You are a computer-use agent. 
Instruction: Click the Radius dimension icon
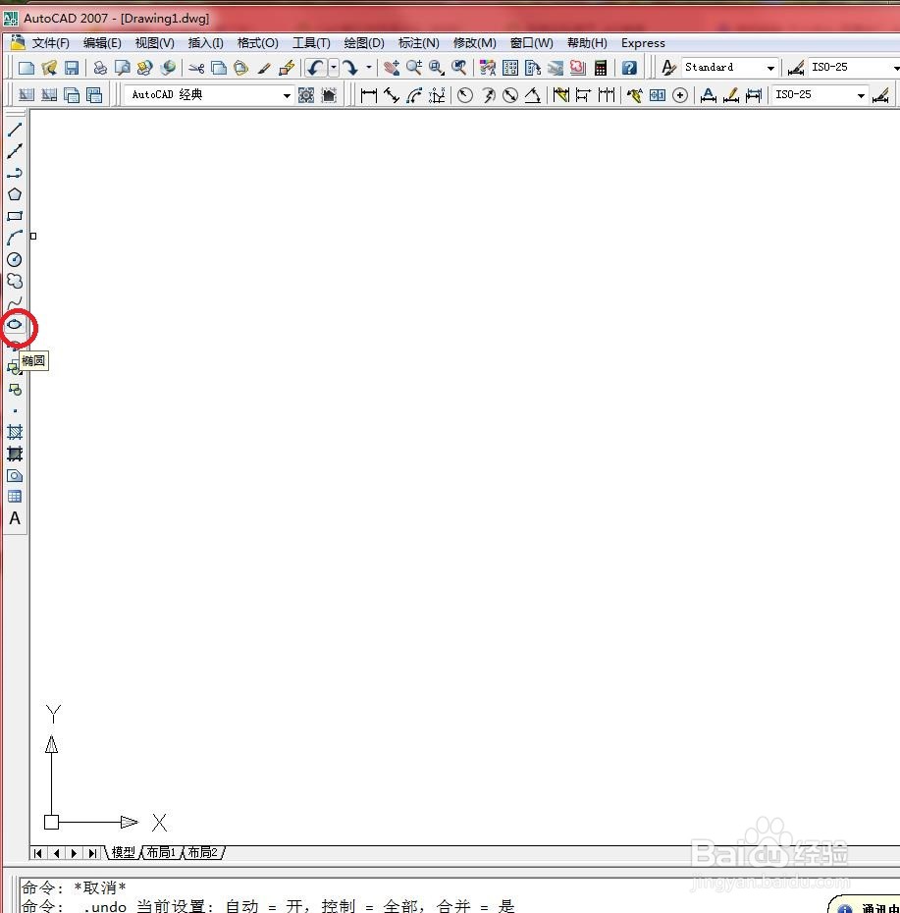[x=464, y=95]
